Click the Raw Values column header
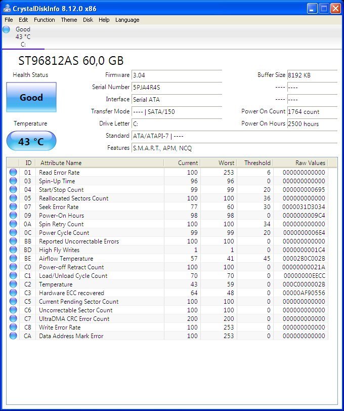 pos(300,163)
